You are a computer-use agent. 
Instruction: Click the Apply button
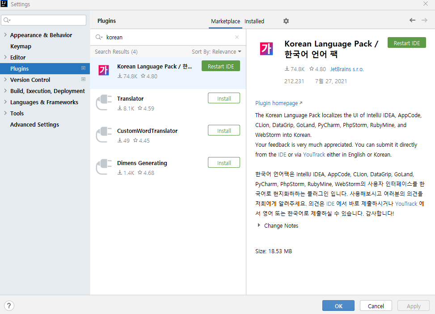[x=414, y=306]
